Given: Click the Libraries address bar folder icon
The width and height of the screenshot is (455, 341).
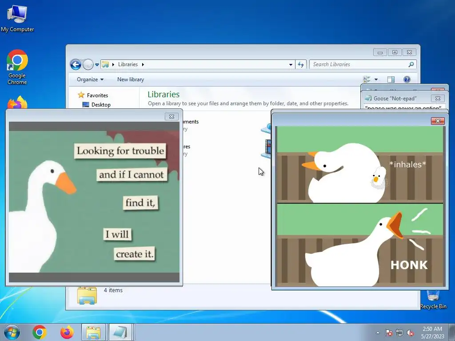Looking at the screenshot, I should coord(105,64).
